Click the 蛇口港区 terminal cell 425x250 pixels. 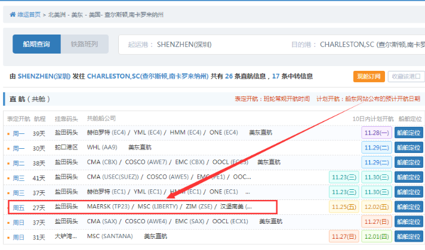66,147
